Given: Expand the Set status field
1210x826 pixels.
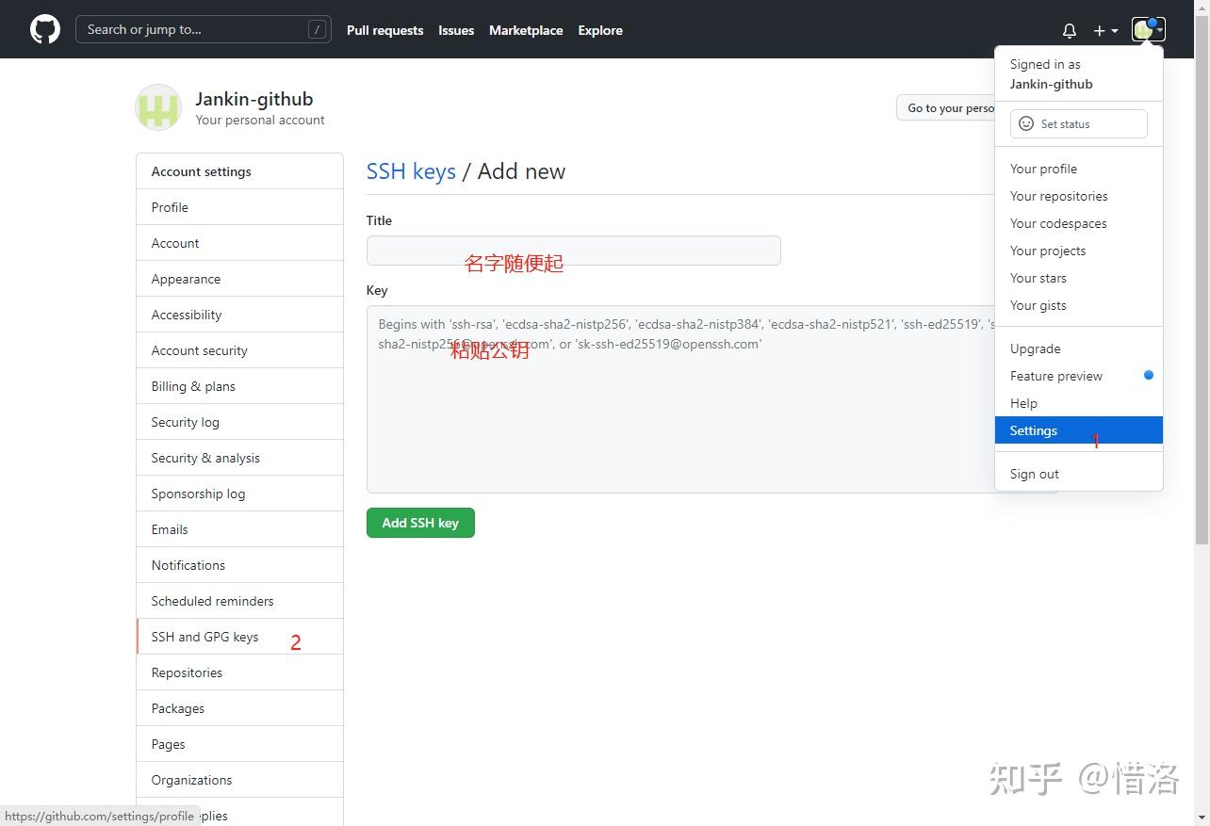Looking at the screenshot, I should coord(1078,123).
